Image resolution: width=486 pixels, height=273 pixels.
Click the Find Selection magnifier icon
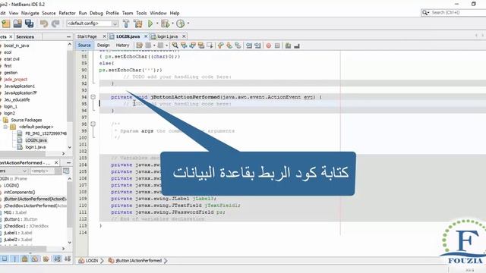click(175, 45)
